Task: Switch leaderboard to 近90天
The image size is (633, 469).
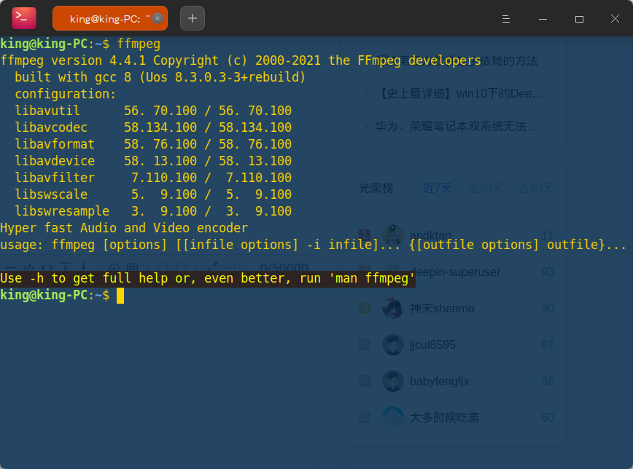Action: point(536,187)
